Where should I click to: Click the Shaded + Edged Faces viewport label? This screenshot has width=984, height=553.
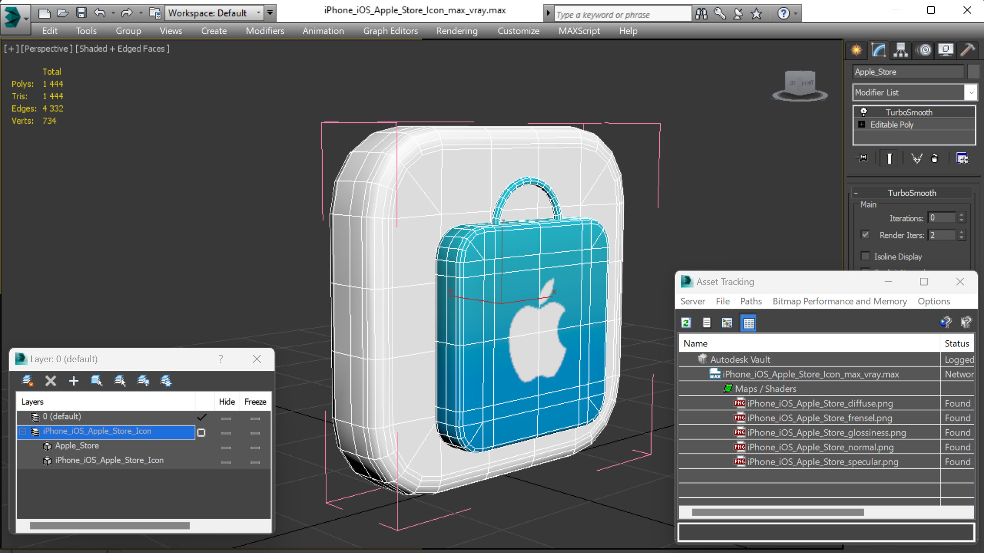[x=122, y=49]
